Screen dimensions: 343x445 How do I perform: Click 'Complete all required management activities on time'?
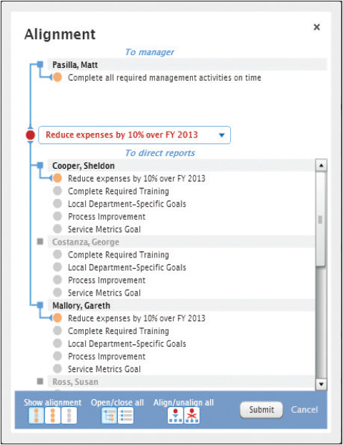click(x=164, y=78)
